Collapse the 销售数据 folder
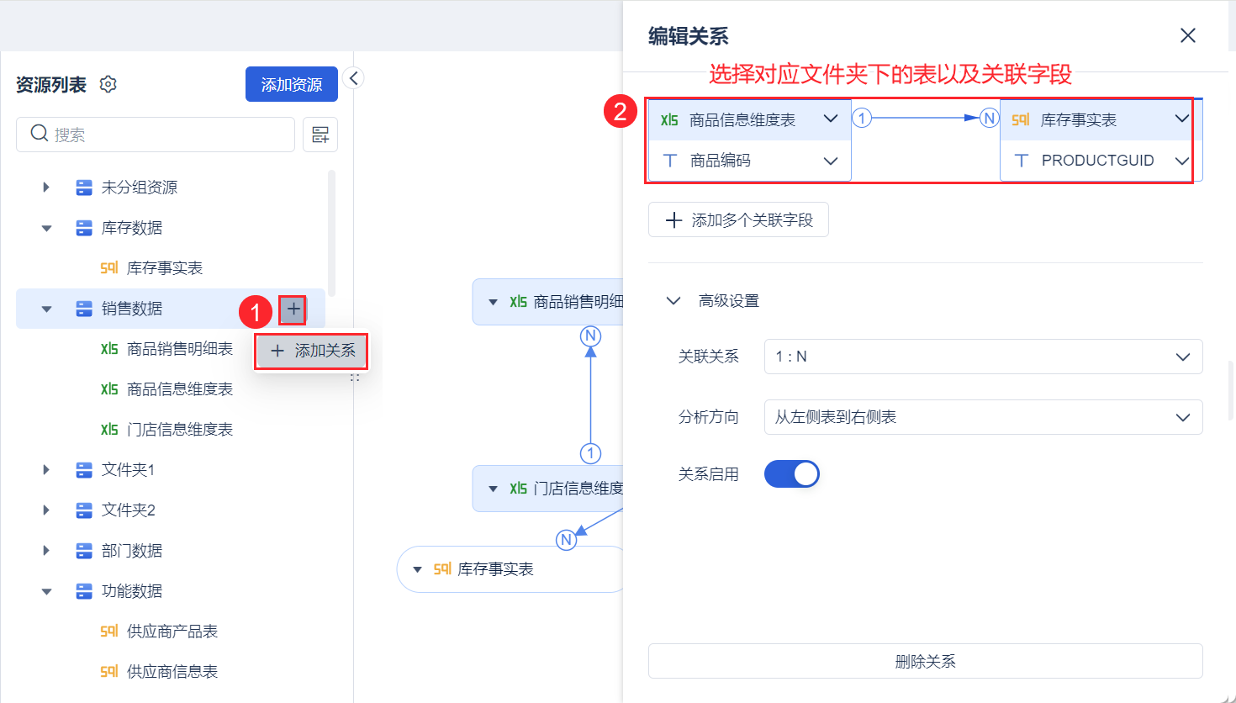Screen dimensions: 1236x703 click(46, 309)
